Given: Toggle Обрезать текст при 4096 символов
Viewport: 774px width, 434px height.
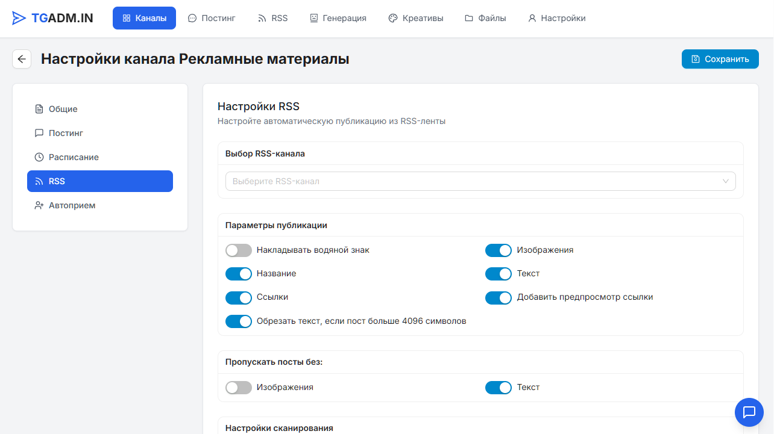Looking at the screenshot, I should tap(239, 321).
